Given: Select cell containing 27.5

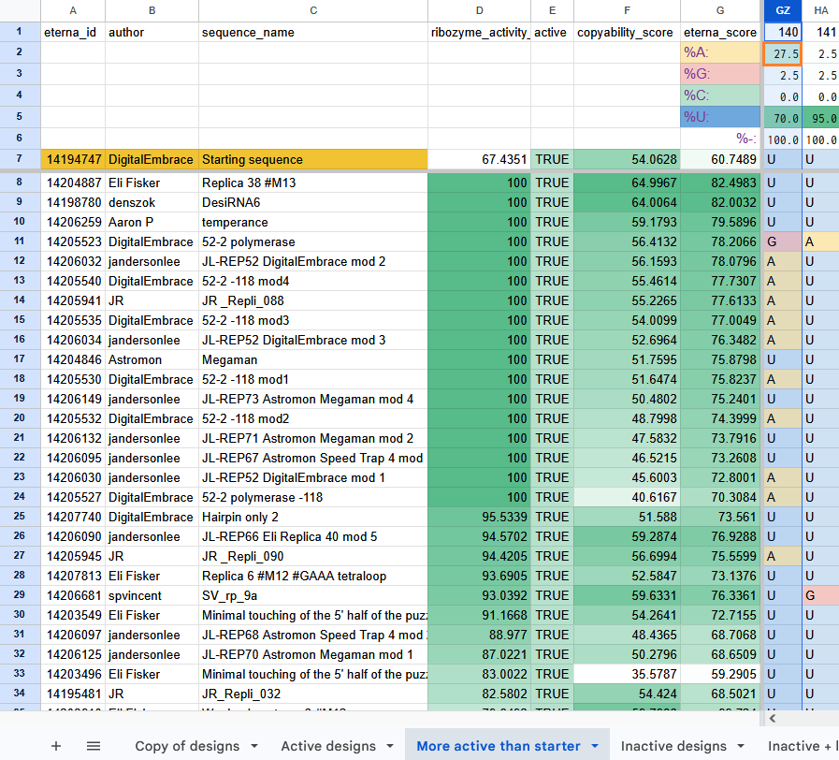Looking at the screenshot, I should (782, 53).
